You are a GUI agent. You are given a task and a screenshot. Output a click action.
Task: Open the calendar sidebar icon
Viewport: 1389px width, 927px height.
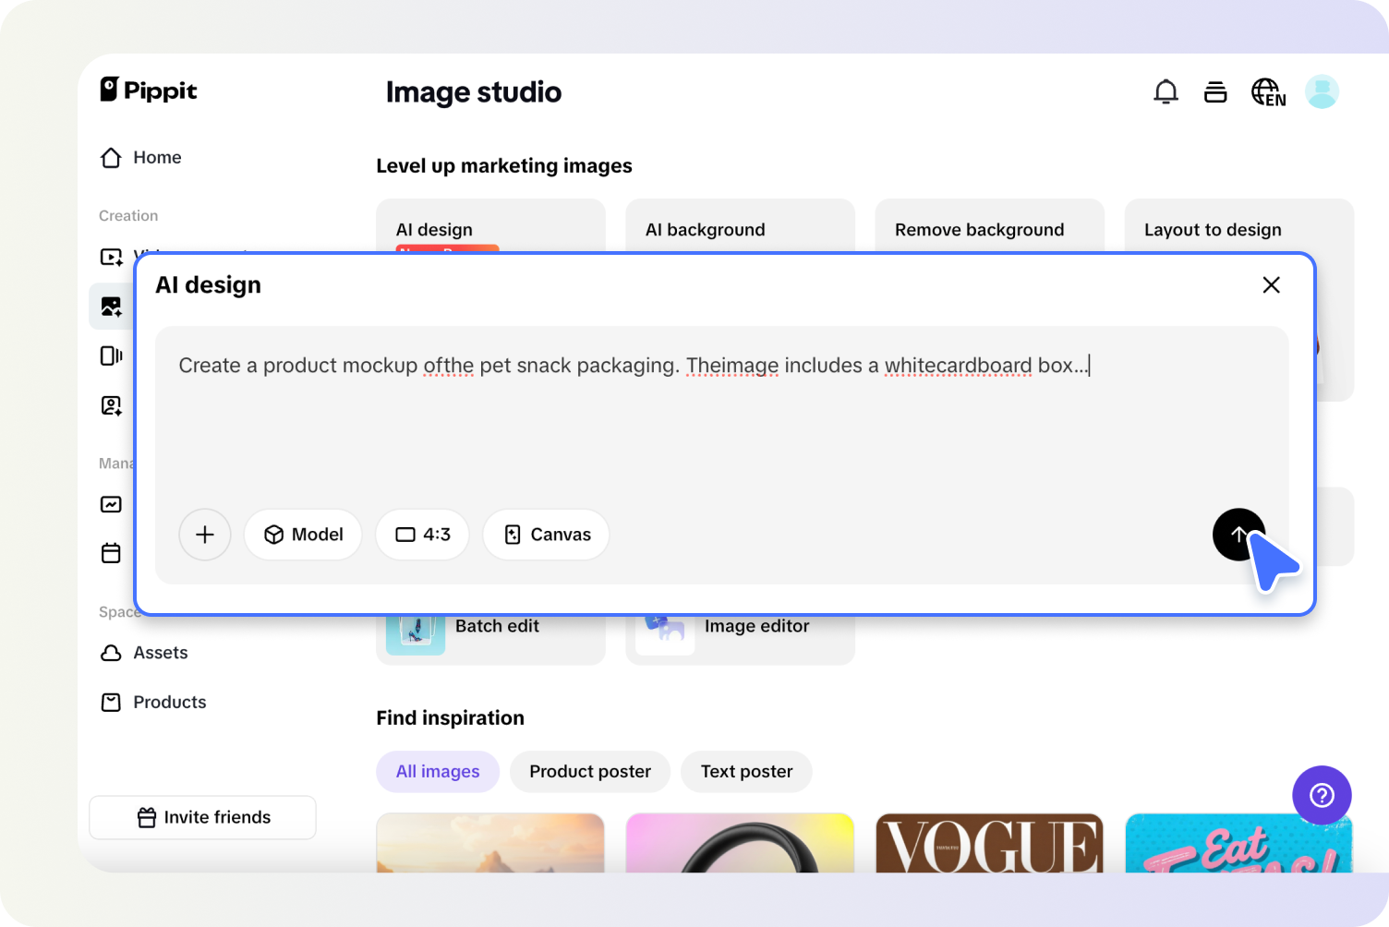click(111, 553)
